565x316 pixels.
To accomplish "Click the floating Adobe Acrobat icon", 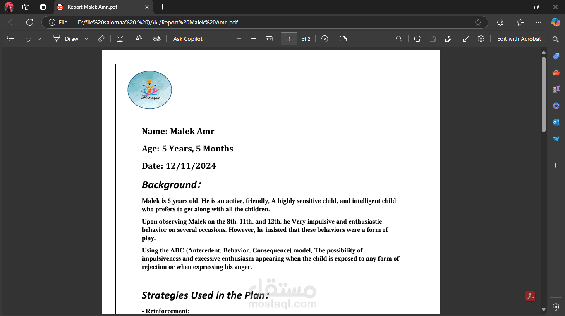I will pos(530,296).
